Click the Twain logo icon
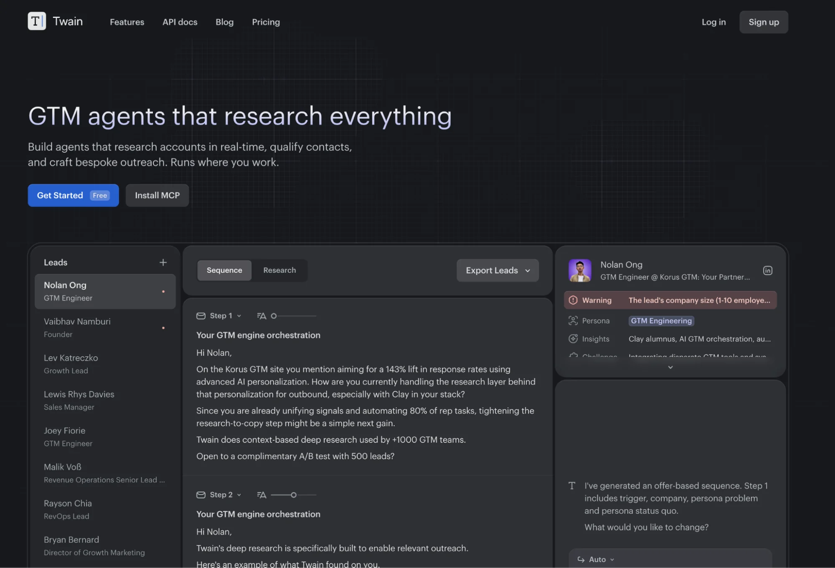Screen dimensions: 835x568 coord(37,21)
